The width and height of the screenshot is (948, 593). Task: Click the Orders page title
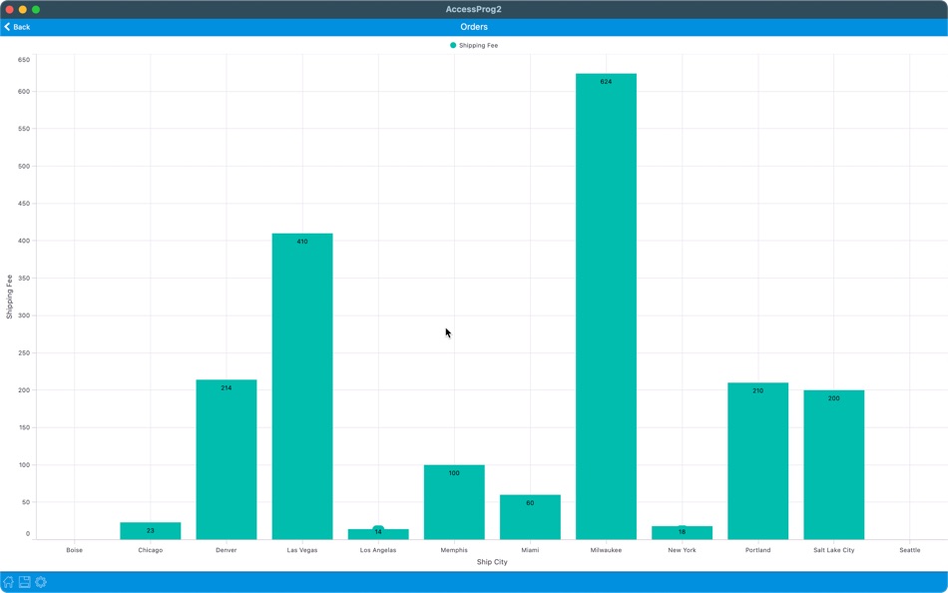474,27
